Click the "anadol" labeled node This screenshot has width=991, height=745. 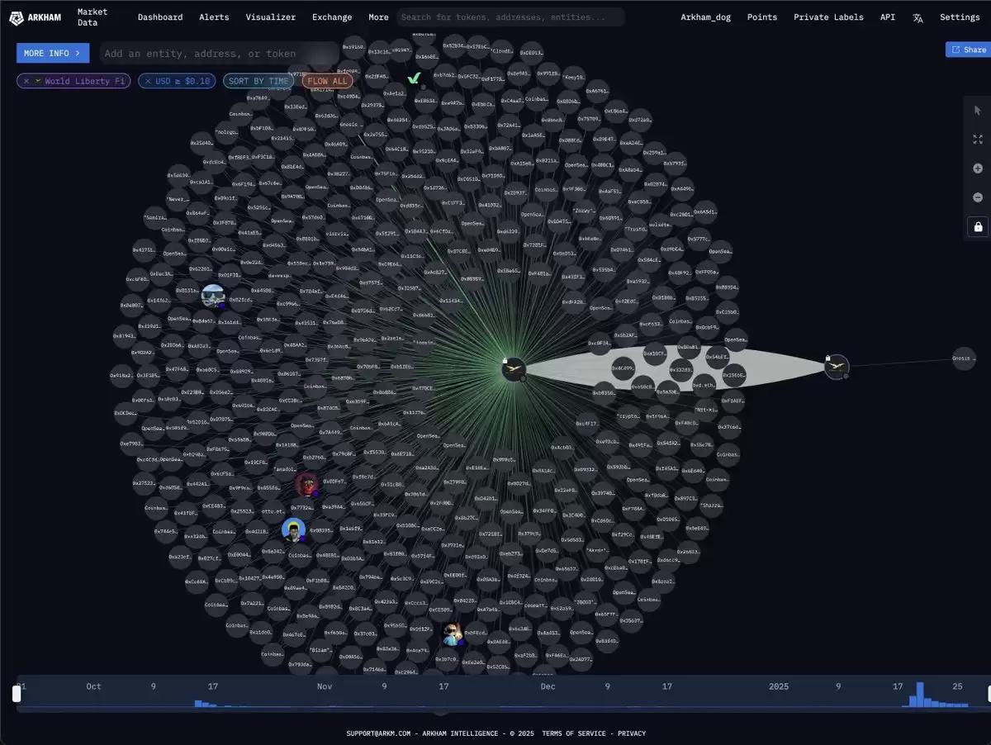[287, 470]
